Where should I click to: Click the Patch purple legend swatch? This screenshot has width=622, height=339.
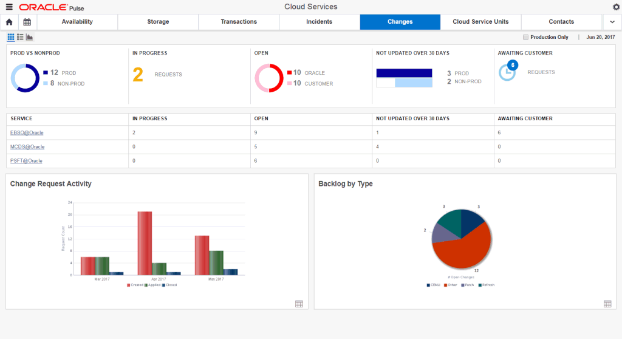point(462,285)
